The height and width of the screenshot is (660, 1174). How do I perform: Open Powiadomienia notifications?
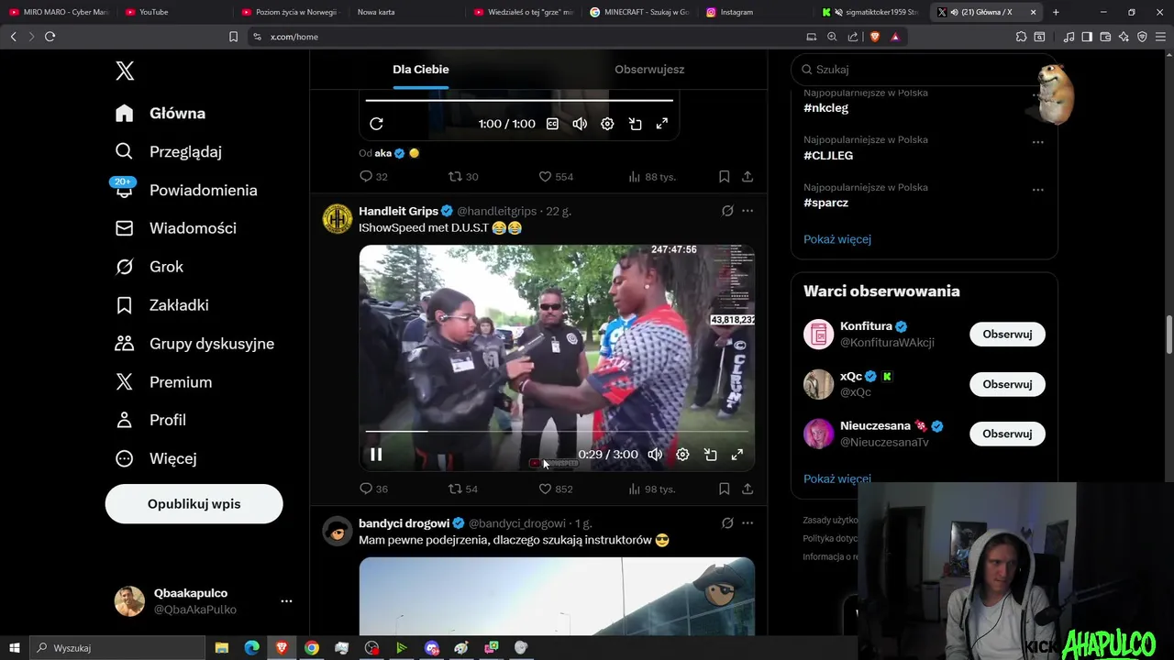[186, 190]
